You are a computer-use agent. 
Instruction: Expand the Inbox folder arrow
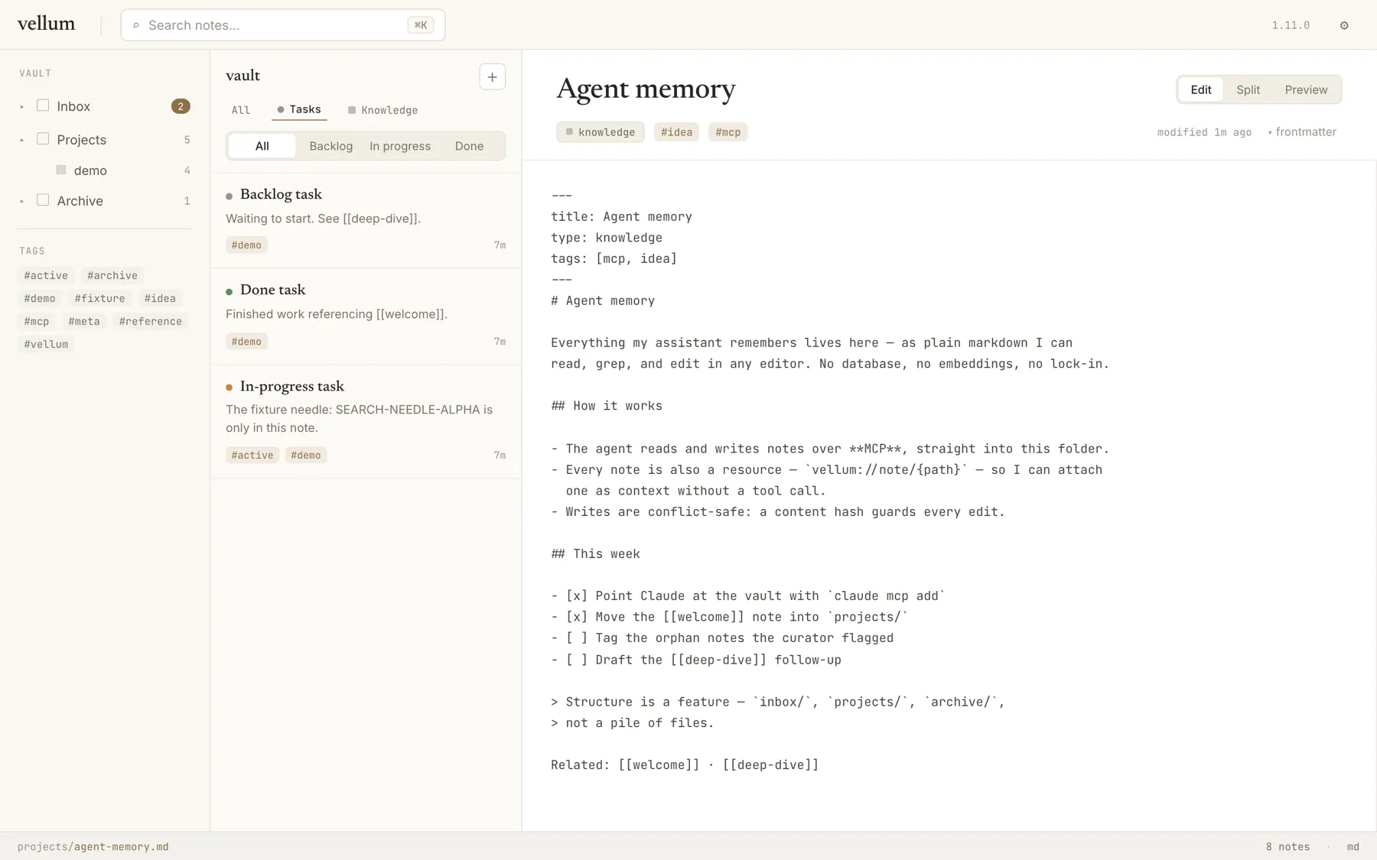point(22,107)
